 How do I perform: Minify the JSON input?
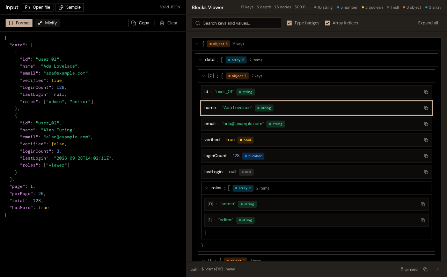point(47,23)
